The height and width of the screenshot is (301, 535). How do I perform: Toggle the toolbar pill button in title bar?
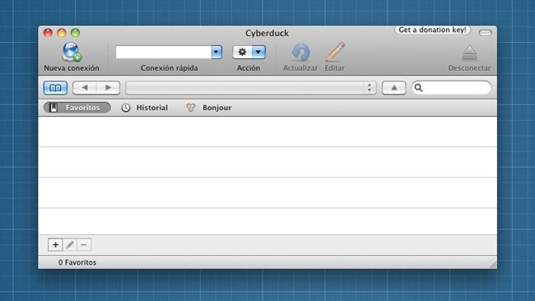point(485,33)
